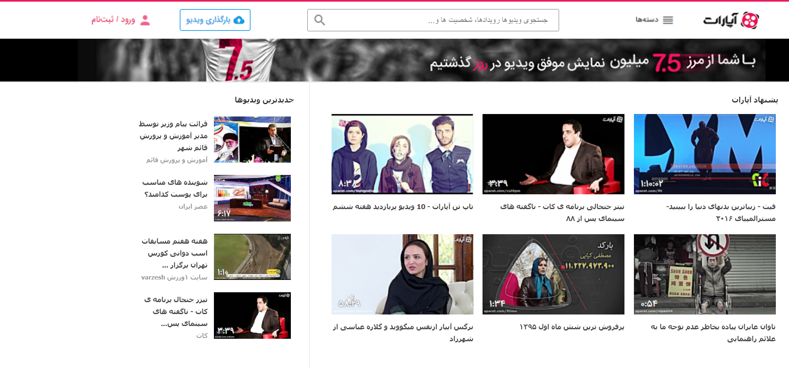
Task: Open the فیت bodybuilding video thumbnail
Action: pyautogui.click(x=704, y=154)
